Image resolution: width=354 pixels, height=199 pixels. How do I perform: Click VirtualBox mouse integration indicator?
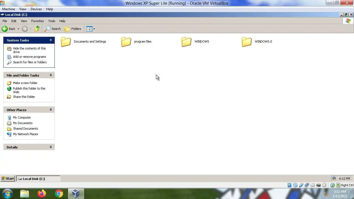332,185
